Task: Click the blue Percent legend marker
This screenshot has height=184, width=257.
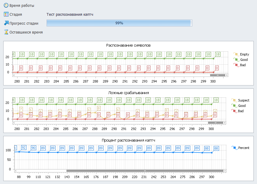Action: [234, 148]
